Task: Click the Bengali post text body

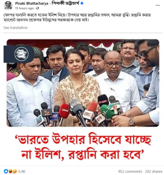Action: (x=77, y=17)
